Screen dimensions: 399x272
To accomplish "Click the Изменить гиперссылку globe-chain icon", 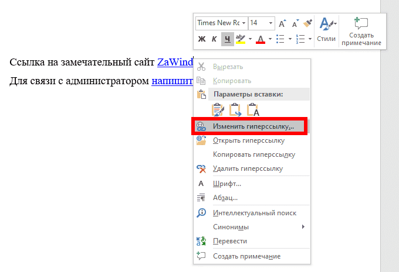I will click(201, 126).
